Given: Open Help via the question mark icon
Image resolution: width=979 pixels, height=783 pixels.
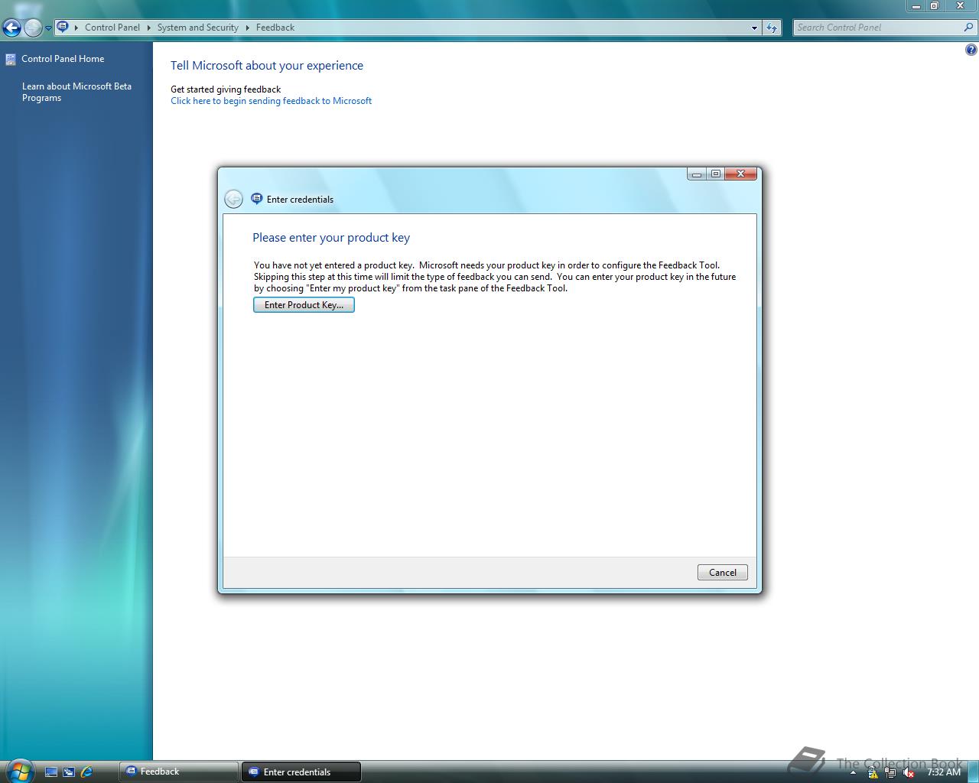Looking at the screenshot, I should pyautogui.click(x=970, y=49).
